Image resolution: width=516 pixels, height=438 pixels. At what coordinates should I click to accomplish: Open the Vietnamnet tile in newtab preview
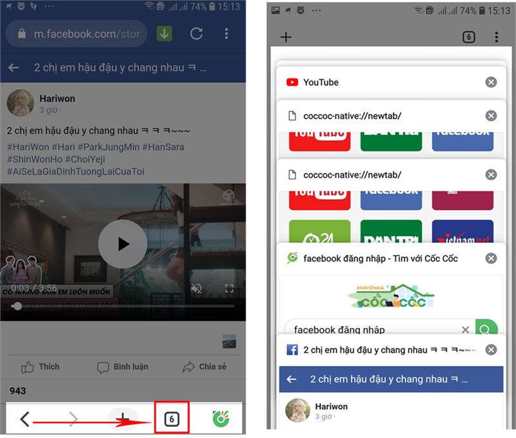click(462, 232)
